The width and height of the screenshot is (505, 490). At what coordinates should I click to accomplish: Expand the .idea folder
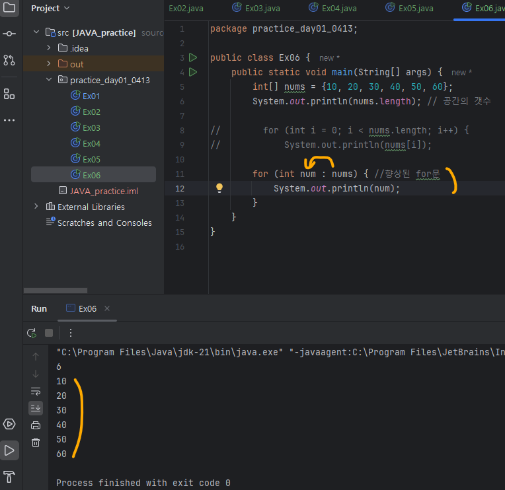coord(49,48)
